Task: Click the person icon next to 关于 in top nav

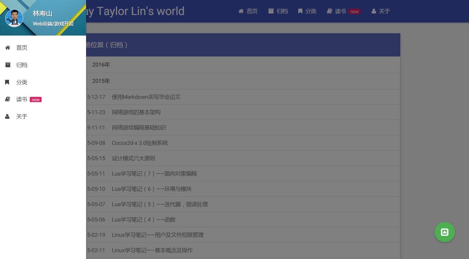Action: 373,11
